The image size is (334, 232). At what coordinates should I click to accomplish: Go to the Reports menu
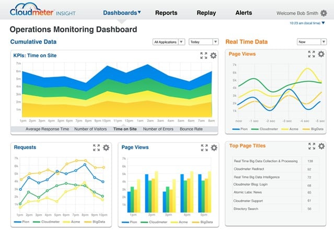click(x=166, y=13)
